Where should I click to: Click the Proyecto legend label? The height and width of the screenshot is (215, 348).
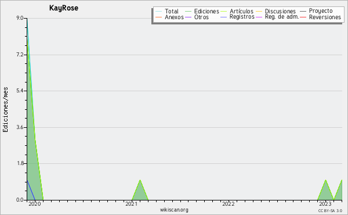[x=321, y=11]
